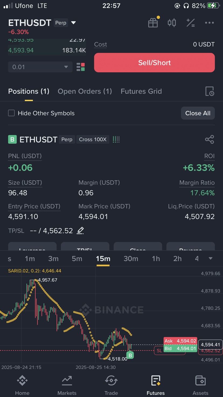Check the Hide Other Symbols checkbox
The image size is (223, 397).
(x=11, y=113)
